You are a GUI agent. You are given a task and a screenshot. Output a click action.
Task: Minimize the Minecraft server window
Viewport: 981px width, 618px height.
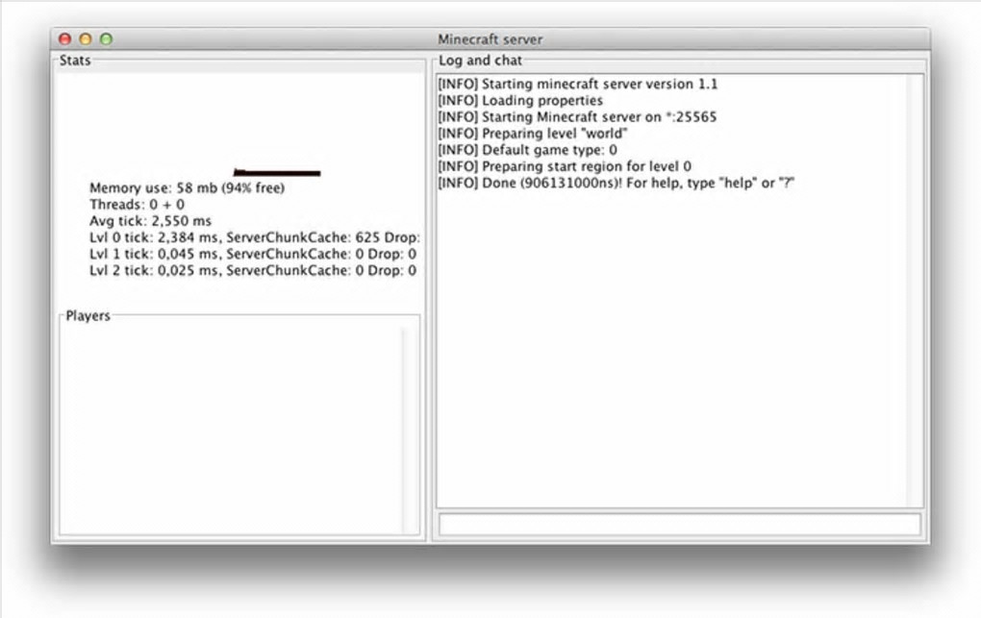pyautogui.click(x=86, y=38)
